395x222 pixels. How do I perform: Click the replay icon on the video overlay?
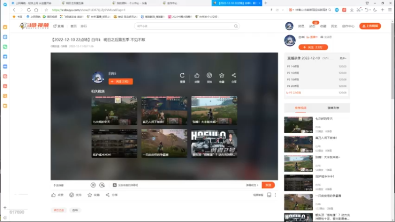tap(182, 75)
